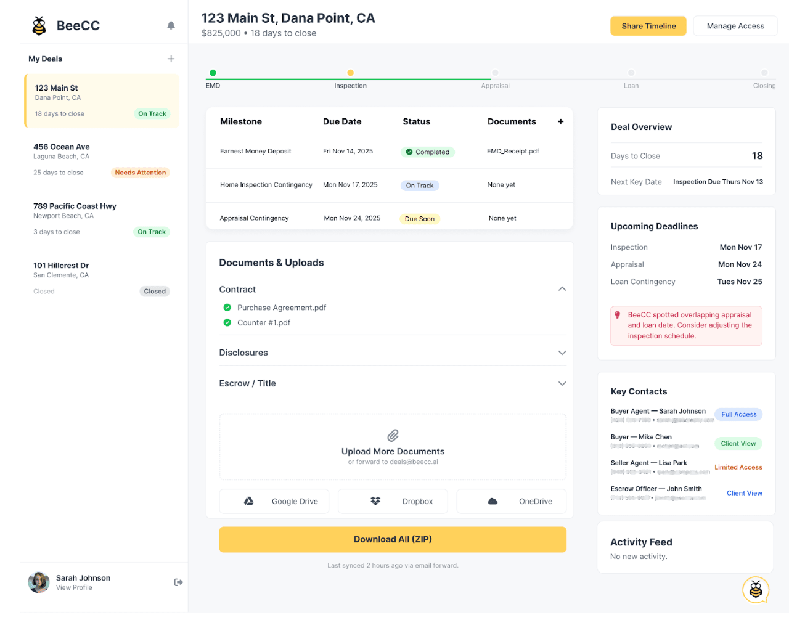789x620 pixels.
Task: Click the paperclip upload icon
Action: [393, 435]
